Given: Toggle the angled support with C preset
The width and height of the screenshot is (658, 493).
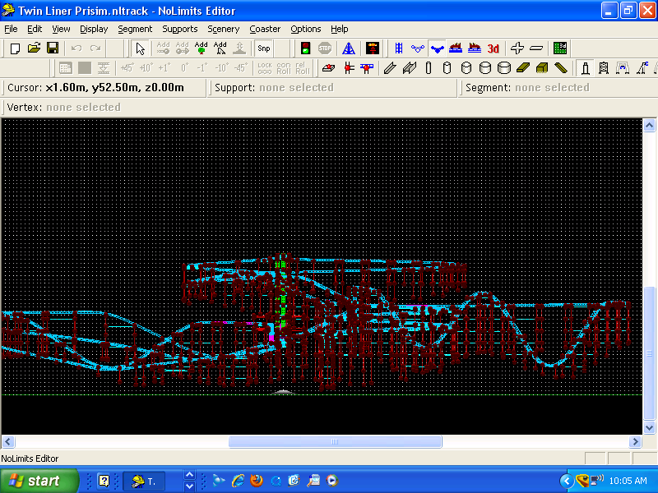Looking at the screenshot, I should pos(642,68).
